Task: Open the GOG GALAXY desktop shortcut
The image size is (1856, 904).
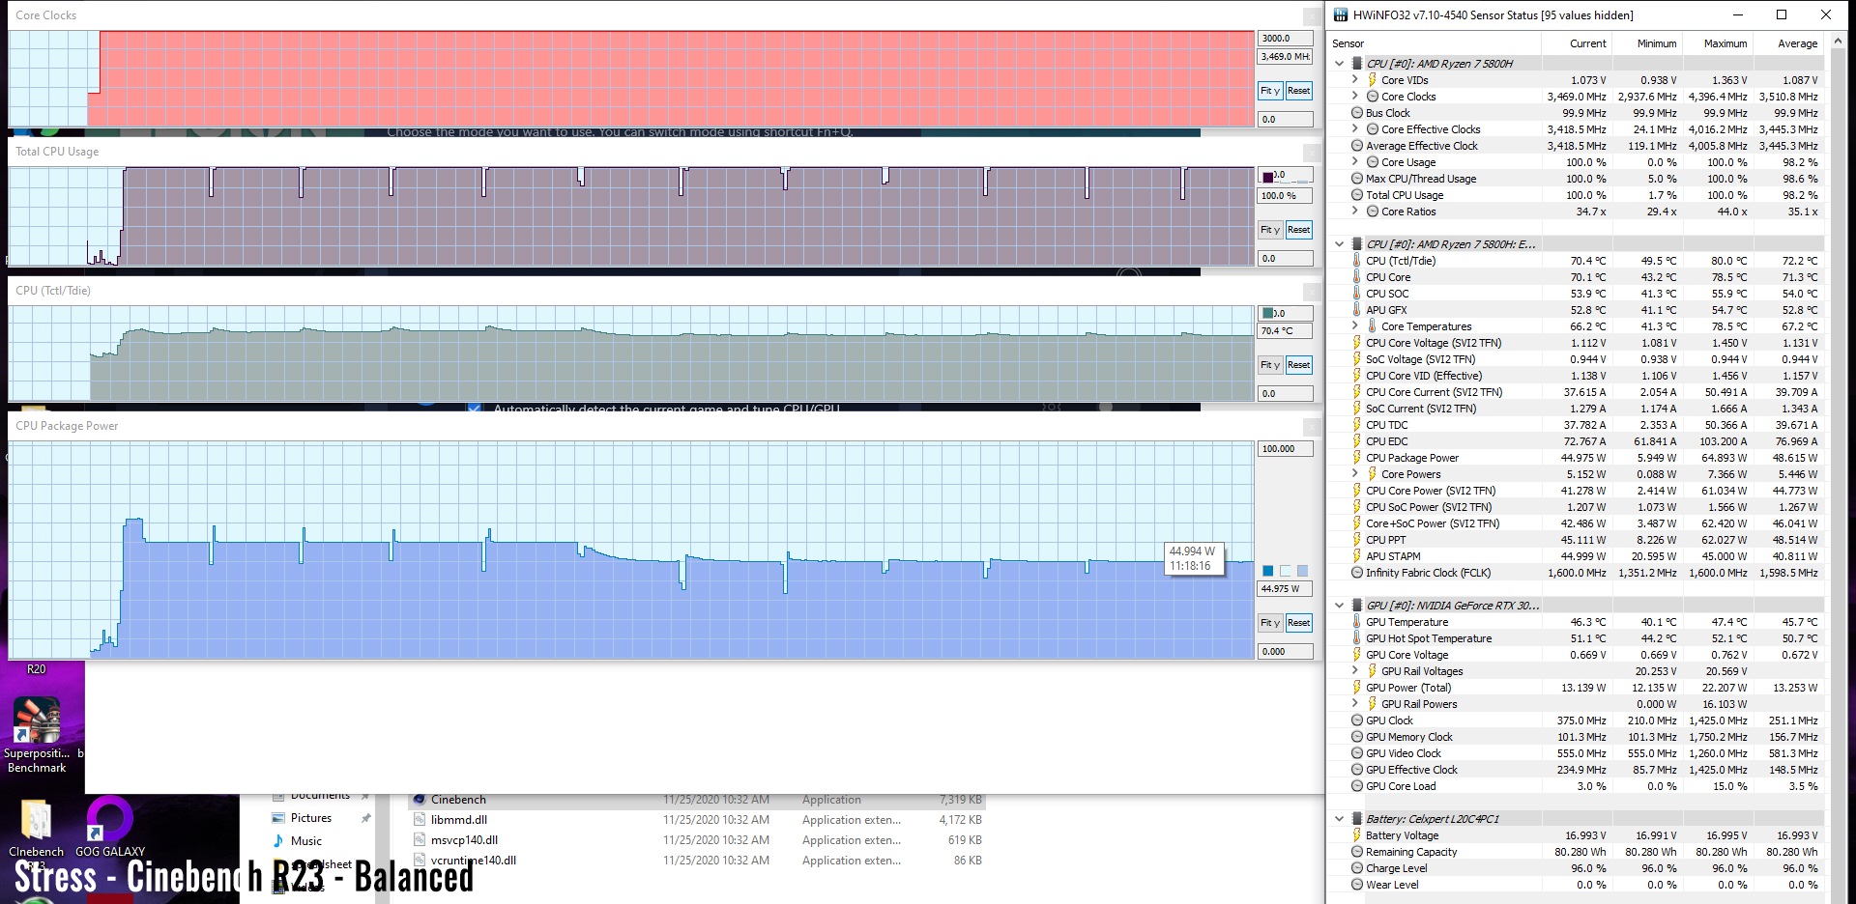Action: pyautogui.click(x=109, y=821)
